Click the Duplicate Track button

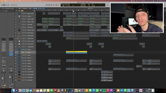[19, 11]
